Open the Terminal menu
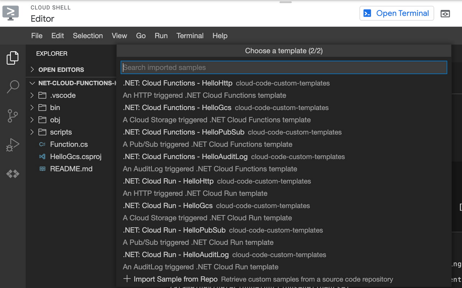The height and width of the screenshot is (288, 462). tap(190, 36)
